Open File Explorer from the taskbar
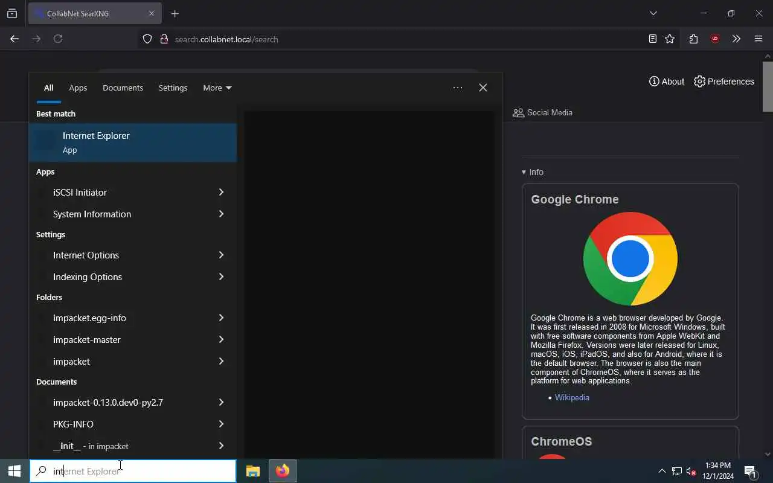 [x=253, y=471]
